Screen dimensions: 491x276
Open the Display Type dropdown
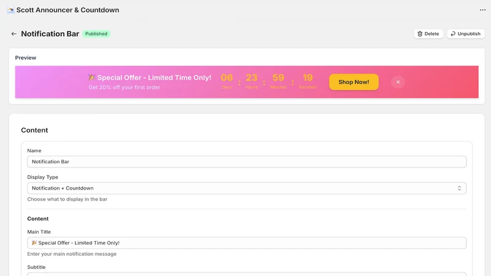point(247,188)
